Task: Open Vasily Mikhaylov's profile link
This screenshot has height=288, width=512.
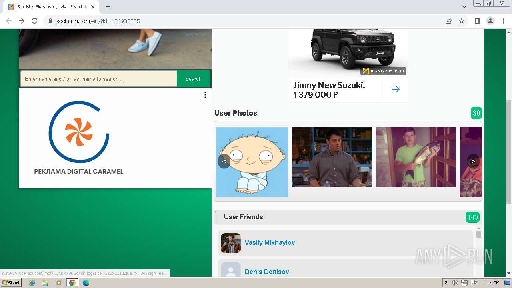Action: point(270,242)
